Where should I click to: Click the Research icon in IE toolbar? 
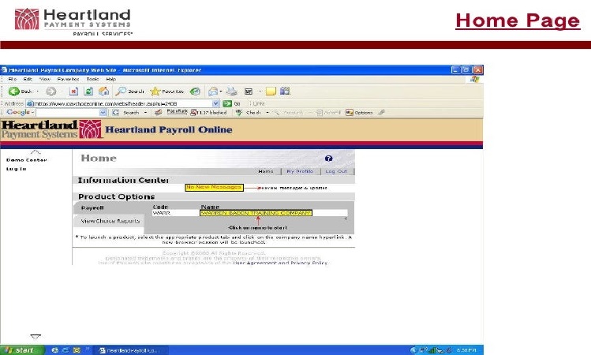285,91
